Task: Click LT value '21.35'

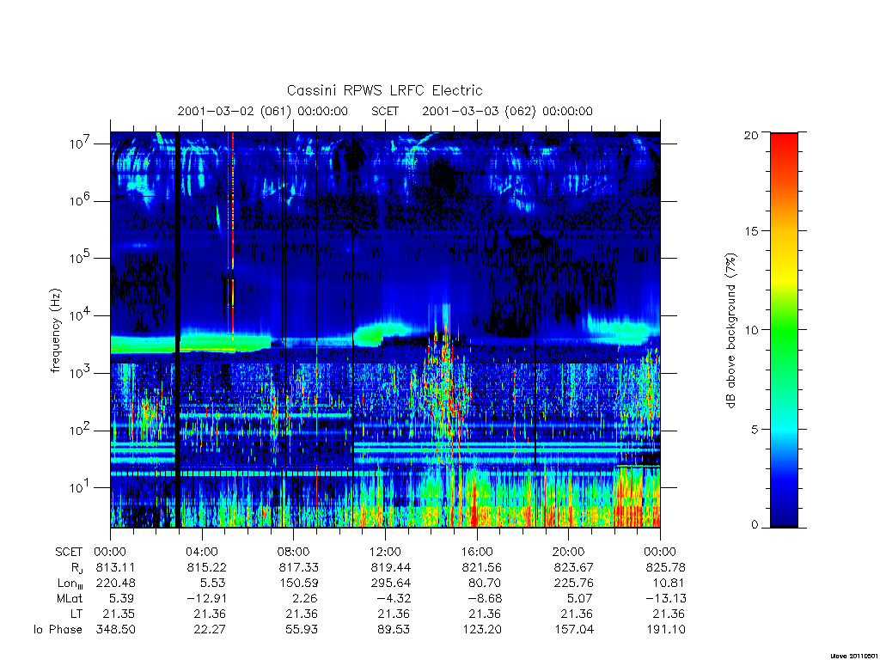Action: (119, 614)
